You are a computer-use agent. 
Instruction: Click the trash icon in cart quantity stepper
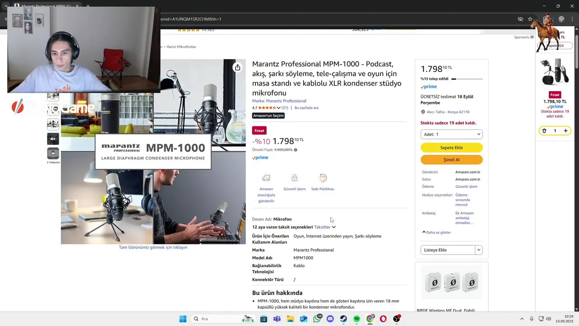click(544, 131)
